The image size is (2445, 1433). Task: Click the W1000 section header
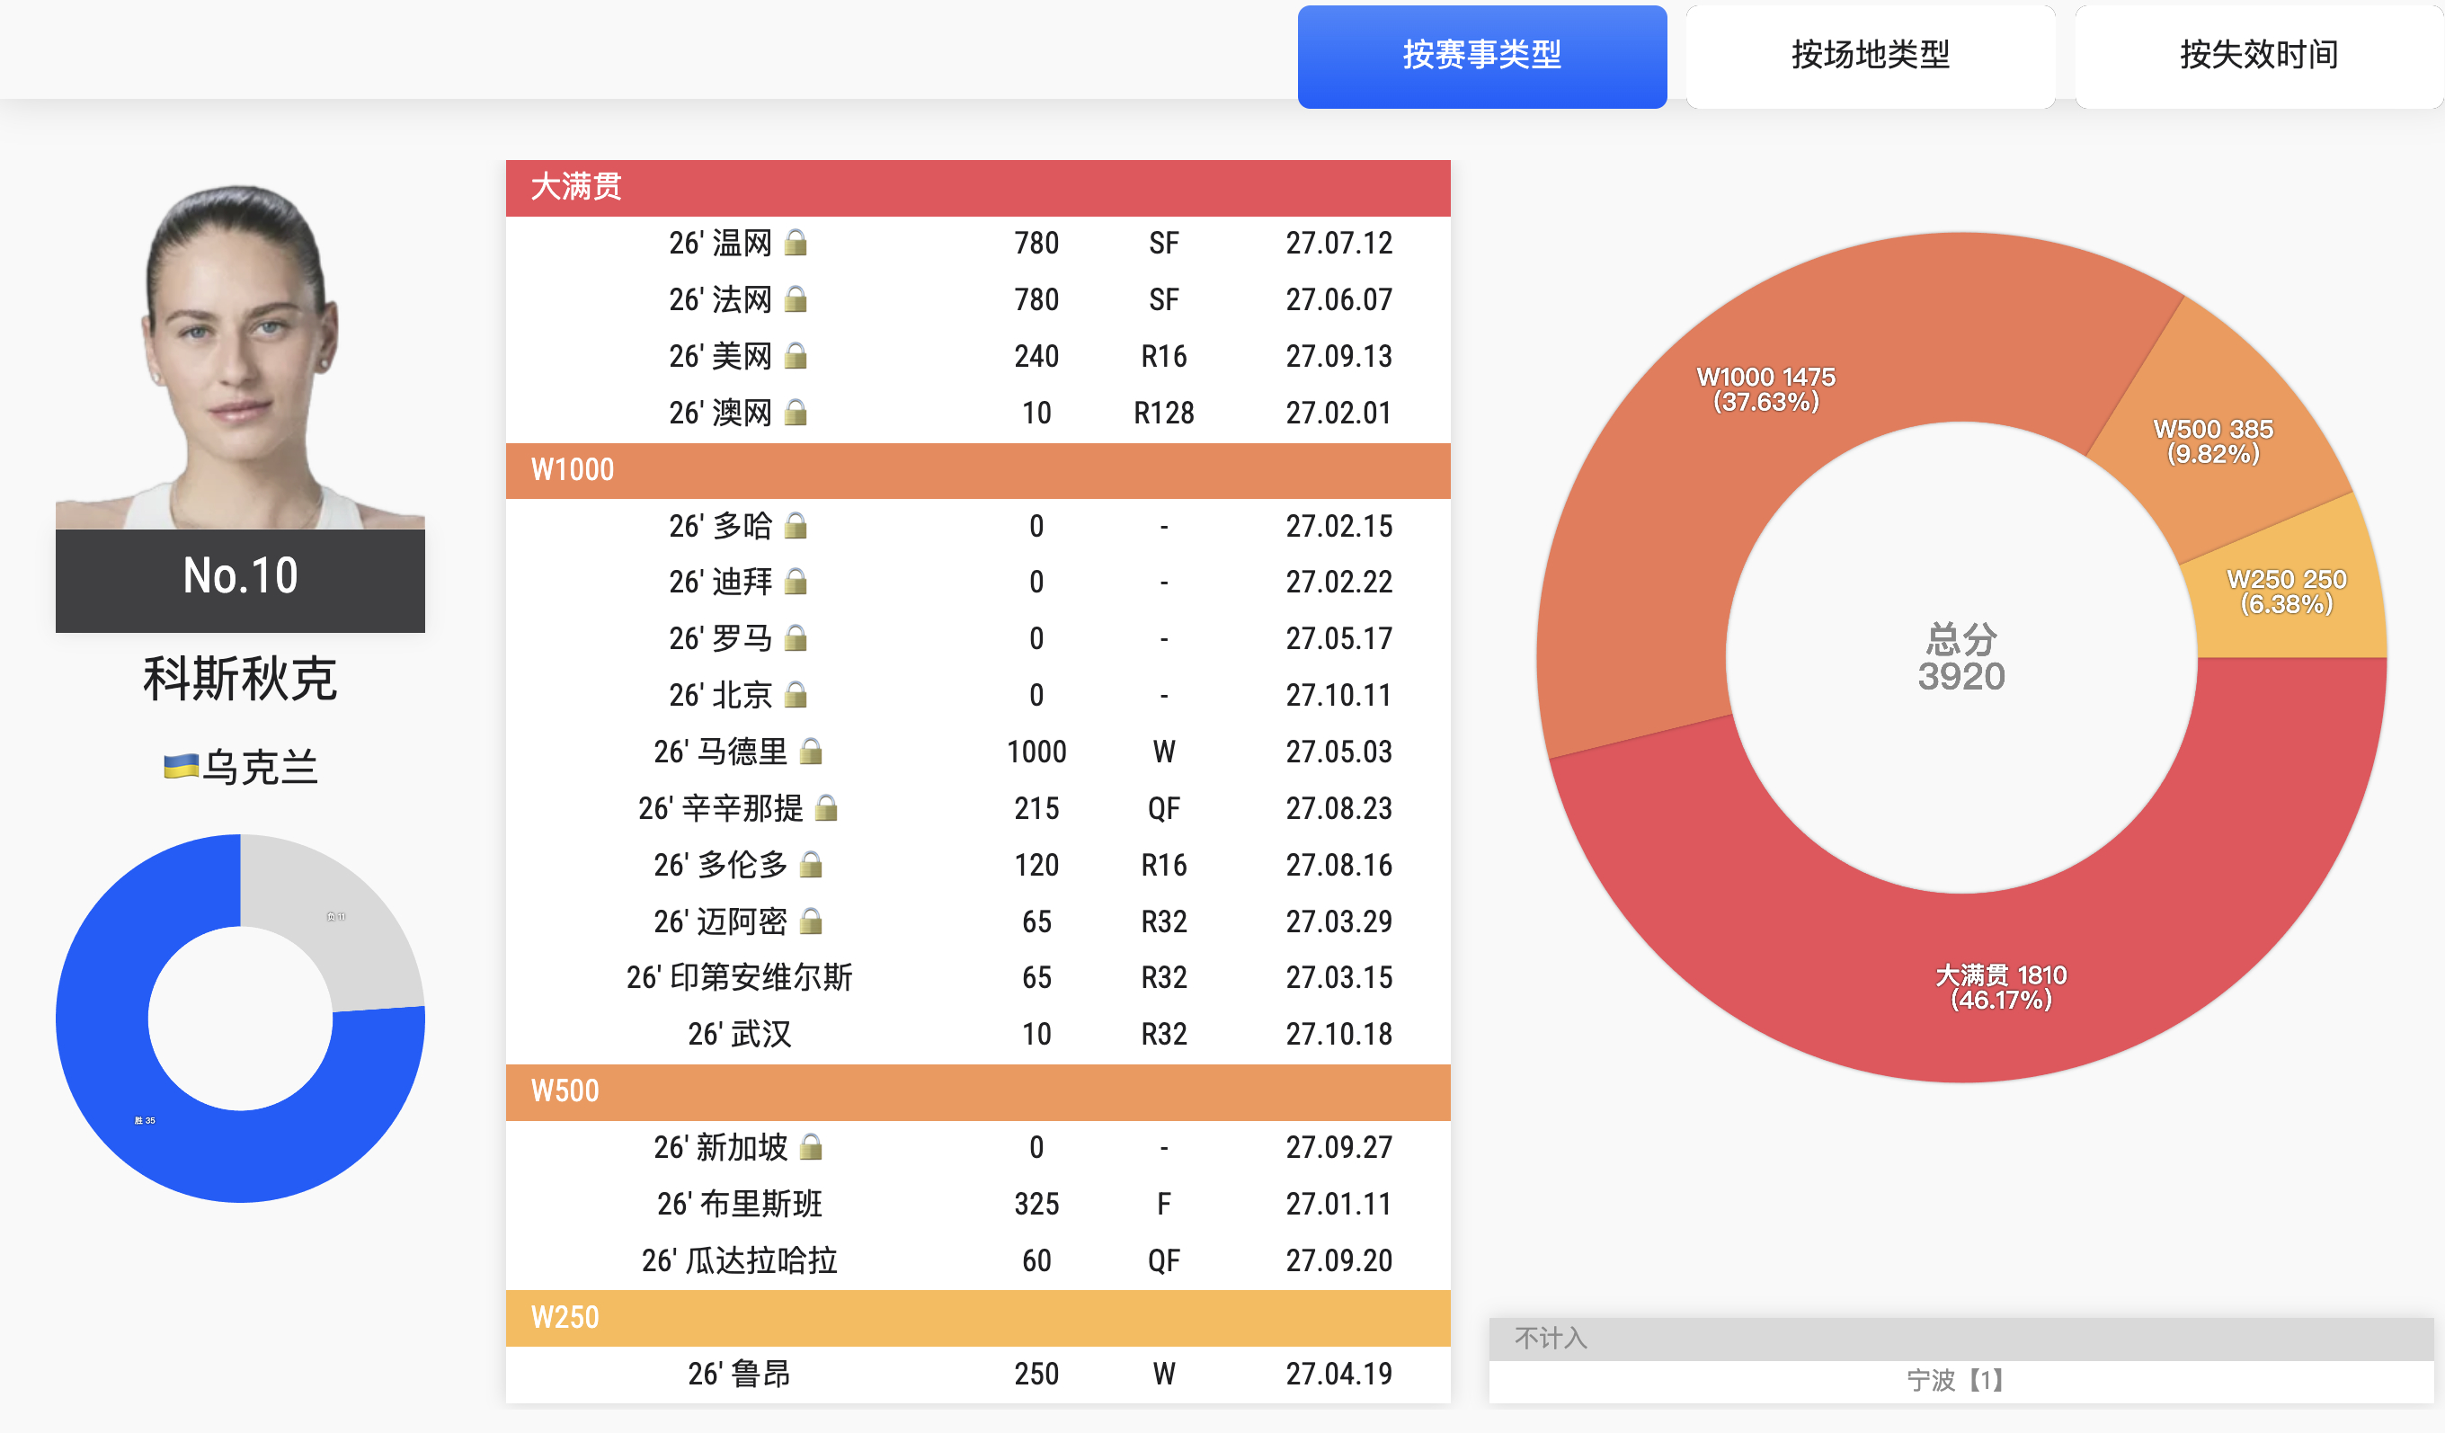[978, 470]
